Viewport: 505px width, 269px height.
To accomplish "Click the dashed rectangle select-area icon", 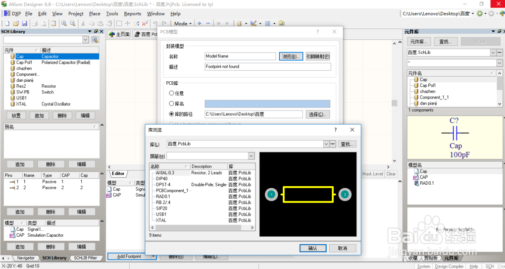I will [119, 24].
